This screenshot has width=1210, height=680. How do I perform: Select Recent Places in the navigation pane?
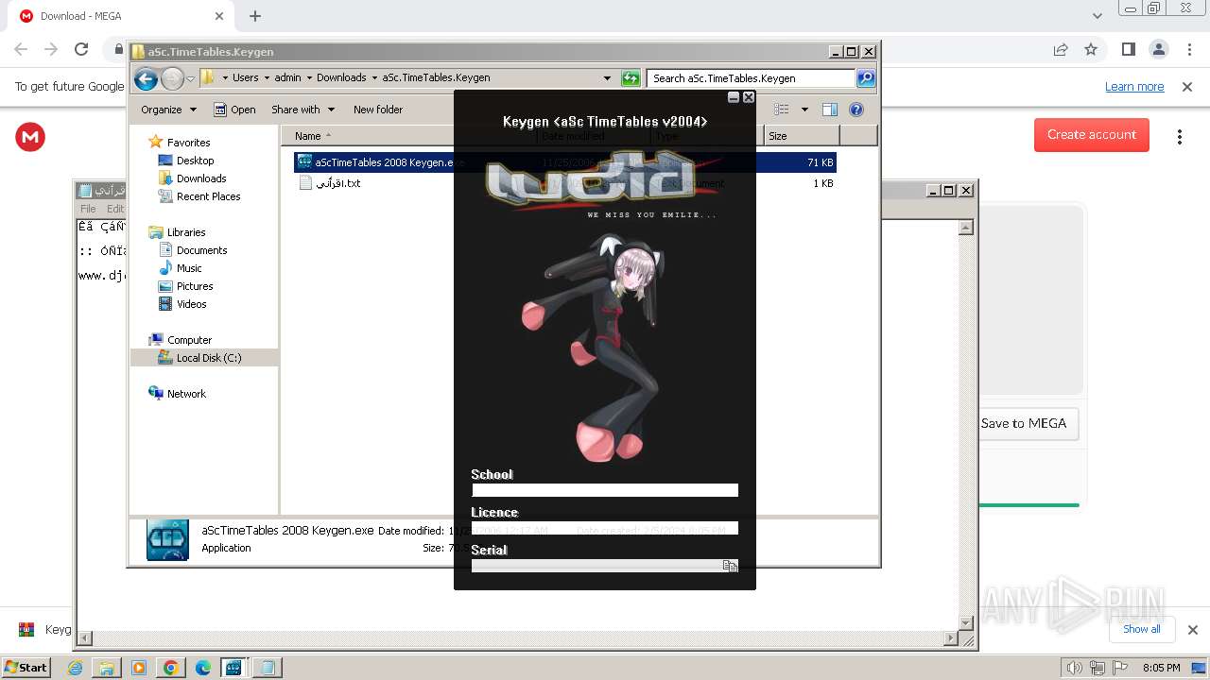[208, 196]
